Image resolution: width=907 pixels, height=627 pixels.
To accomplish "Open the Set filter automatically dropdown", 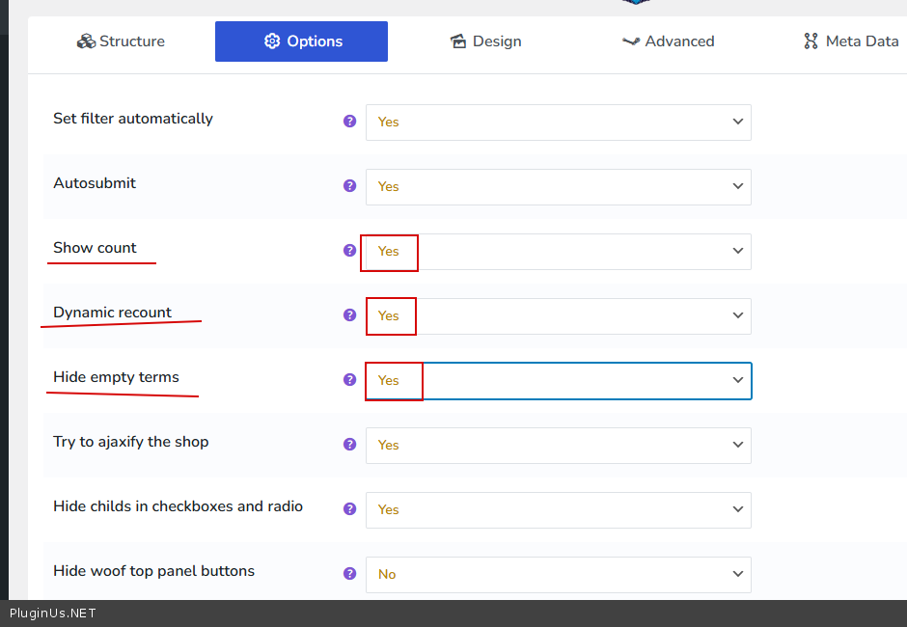I will (x=558, y=123).
